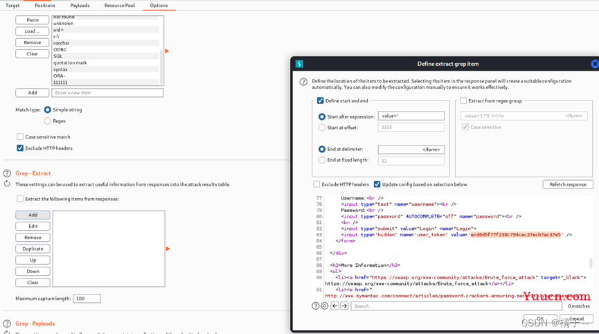Select 'syntax' list item

coord(105,69)
